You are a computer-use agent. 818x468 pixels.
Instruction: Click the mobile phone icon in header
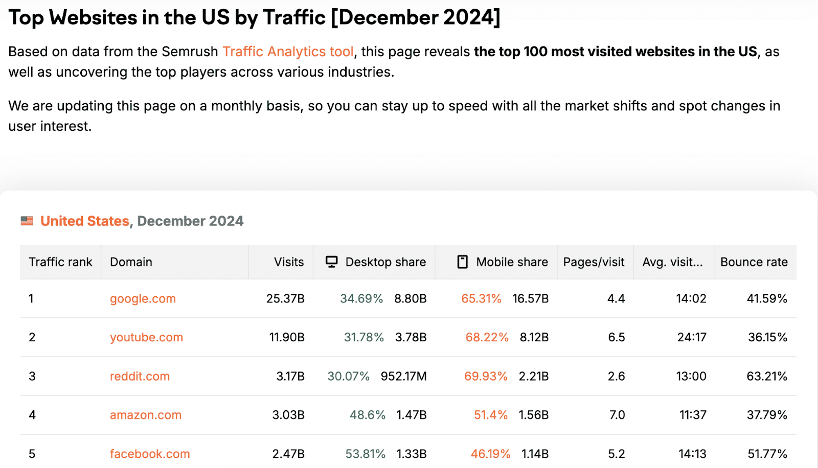click(x=462, y=262)
